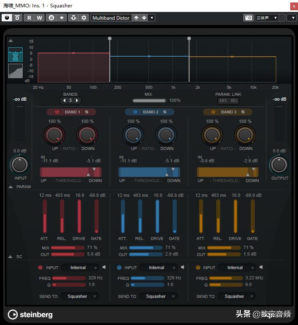298x325 pixels.
Task: Enable ABS parameter link
Action: pos(223,101)
